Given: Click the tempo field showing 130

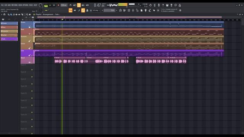Looking at the screenshot, I should [x=64, y=5].
